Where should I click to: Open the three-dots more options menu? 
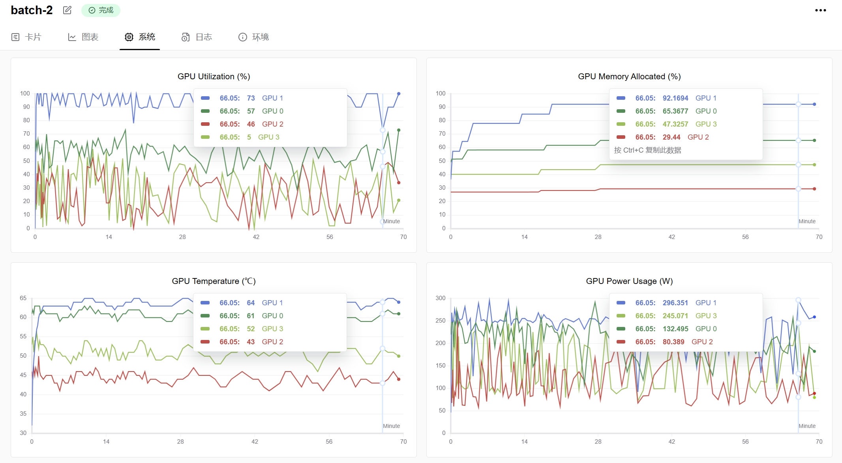tap(820, 10)
